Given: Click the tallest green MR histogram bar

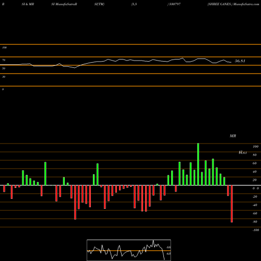Looking at the screenshot, I should point(198,164).
